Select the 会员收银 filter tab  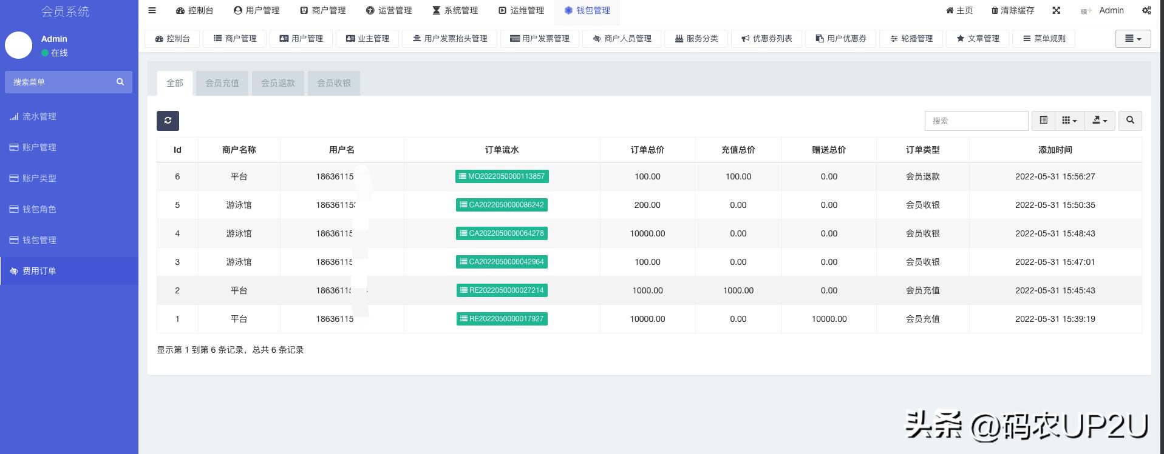[x=334, y=83]
